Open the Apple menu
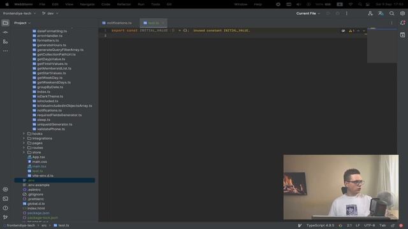This screenshot has width=408, height=229. click(7, 4)
